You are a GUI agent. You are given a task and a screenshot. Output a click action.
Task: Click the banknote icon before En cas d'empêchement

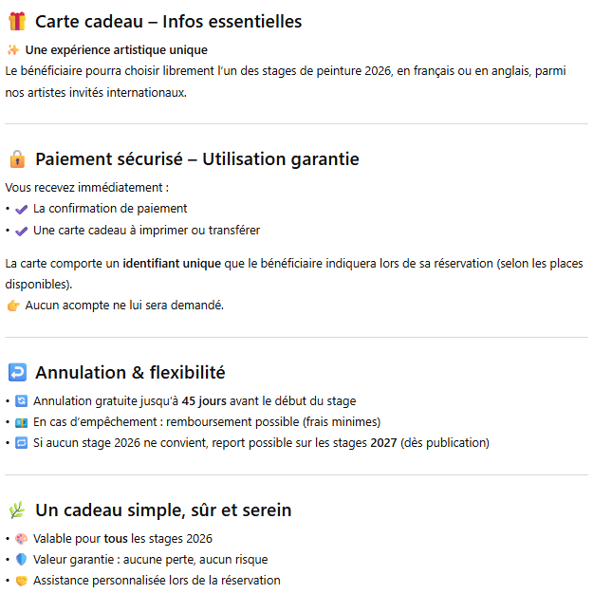(22, 422)
